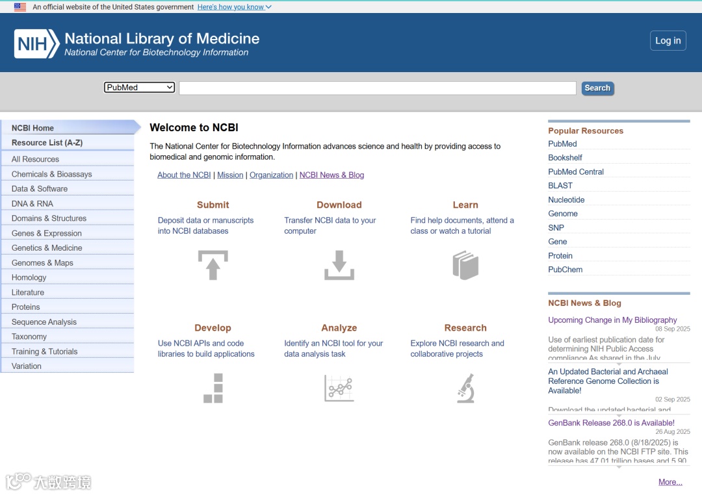This screenshot has height=495, width=702.
Task: Open Homology sidebar item
Action: tap(68, 277)
